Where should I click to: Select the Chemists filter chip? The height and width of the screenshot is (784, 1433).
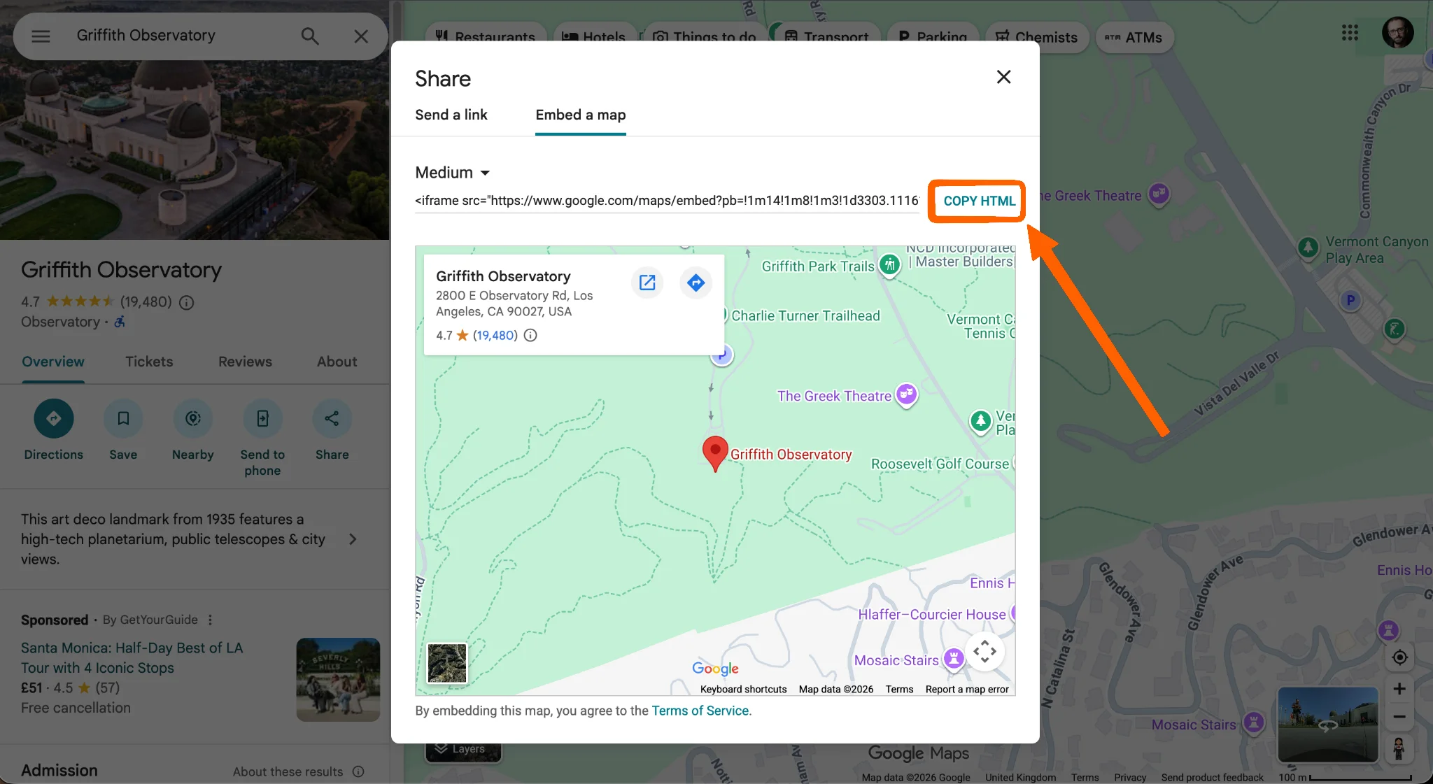(1037, 37)
